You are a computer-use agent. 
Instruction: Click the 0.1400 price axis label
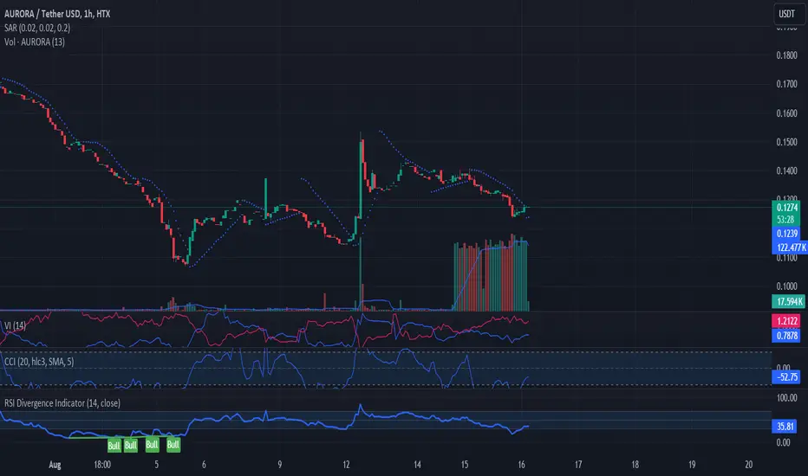click(x=787, y=170)
